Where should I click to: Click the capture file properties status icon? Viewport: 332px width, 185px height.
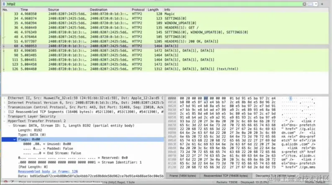point(12,182)
